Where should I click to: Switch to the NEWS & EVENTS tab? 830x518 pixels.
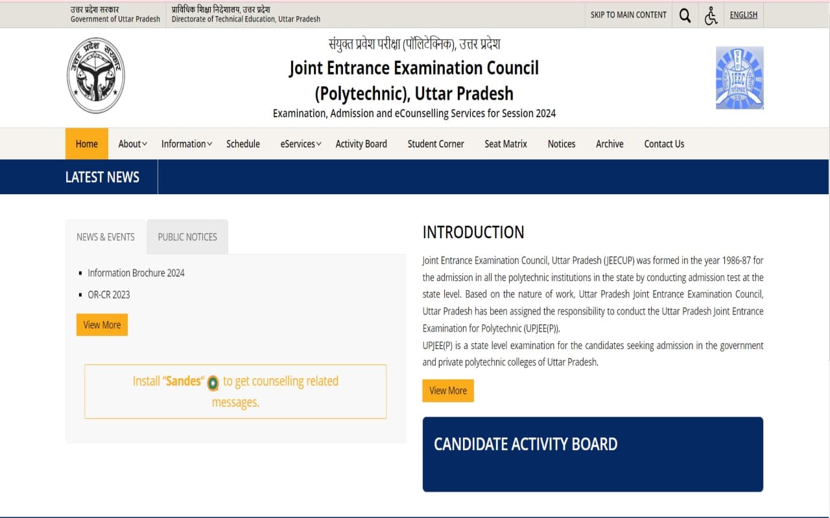tap(105, 237)
